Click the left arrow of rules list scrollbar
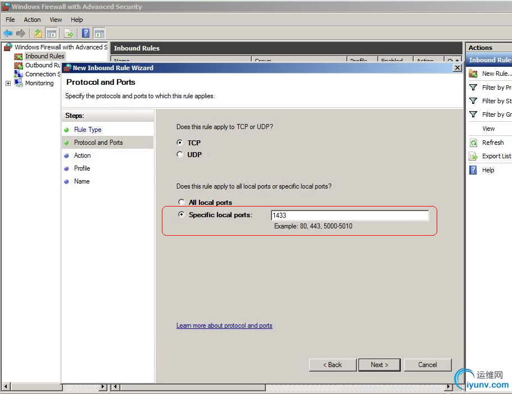 pos(115,387)
